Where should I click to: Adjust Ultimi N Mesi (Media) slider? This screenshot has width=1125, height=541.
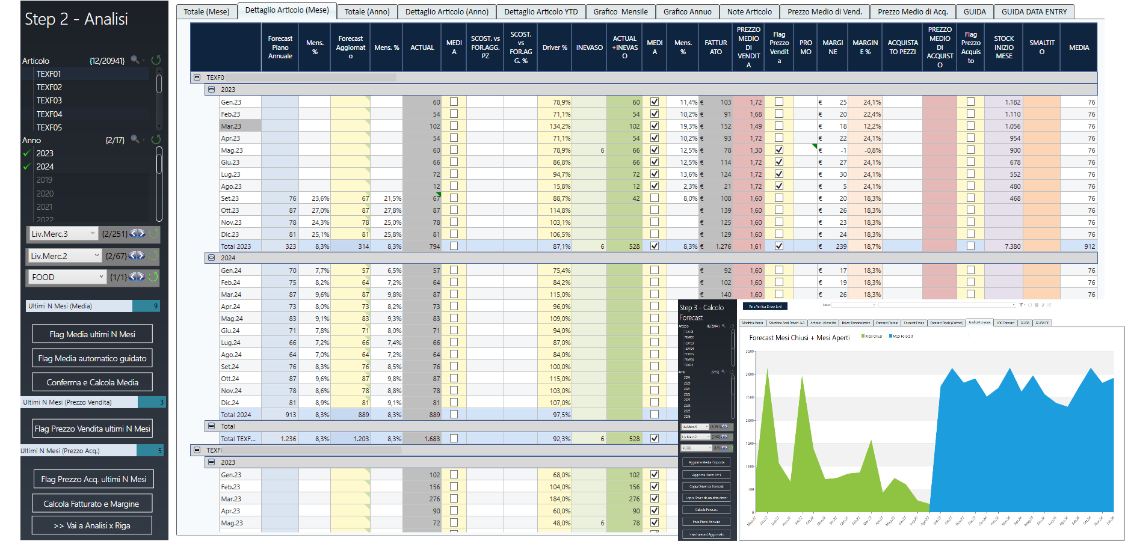coord(93,306)
